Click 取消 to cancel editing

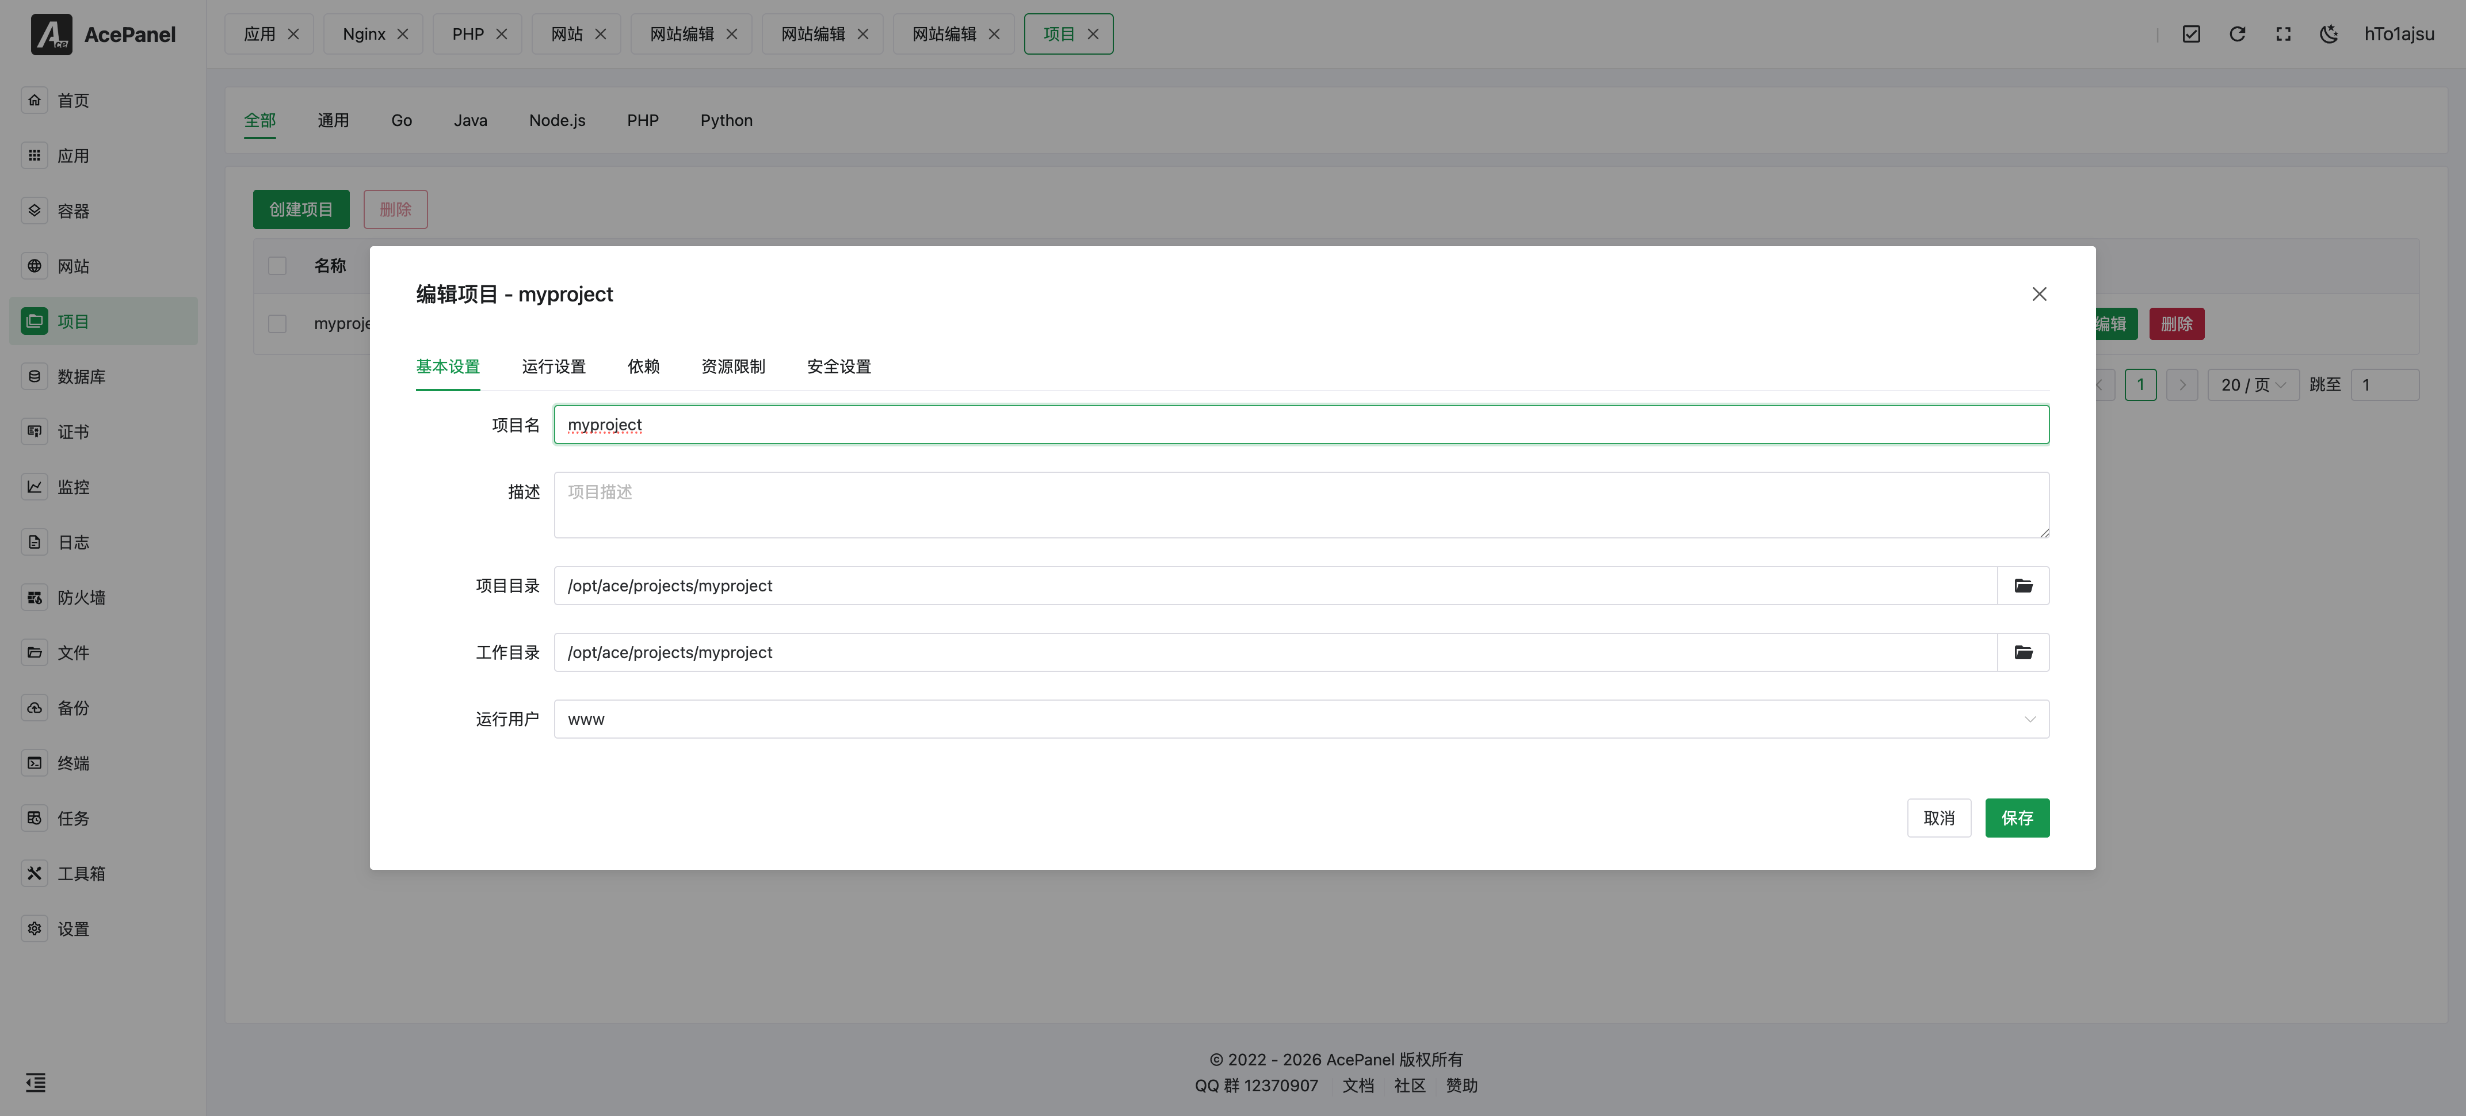click(1938, 819)
